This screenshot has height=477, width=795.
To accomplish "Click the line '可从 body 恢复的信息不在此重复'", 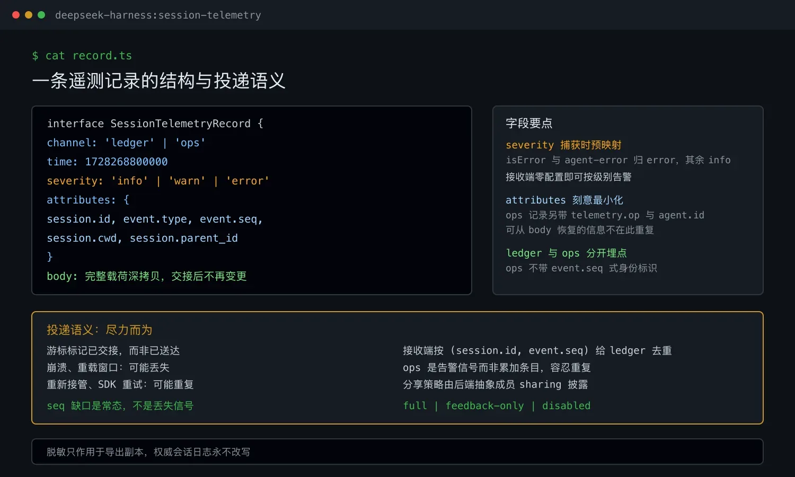I will tap(580, 230).
